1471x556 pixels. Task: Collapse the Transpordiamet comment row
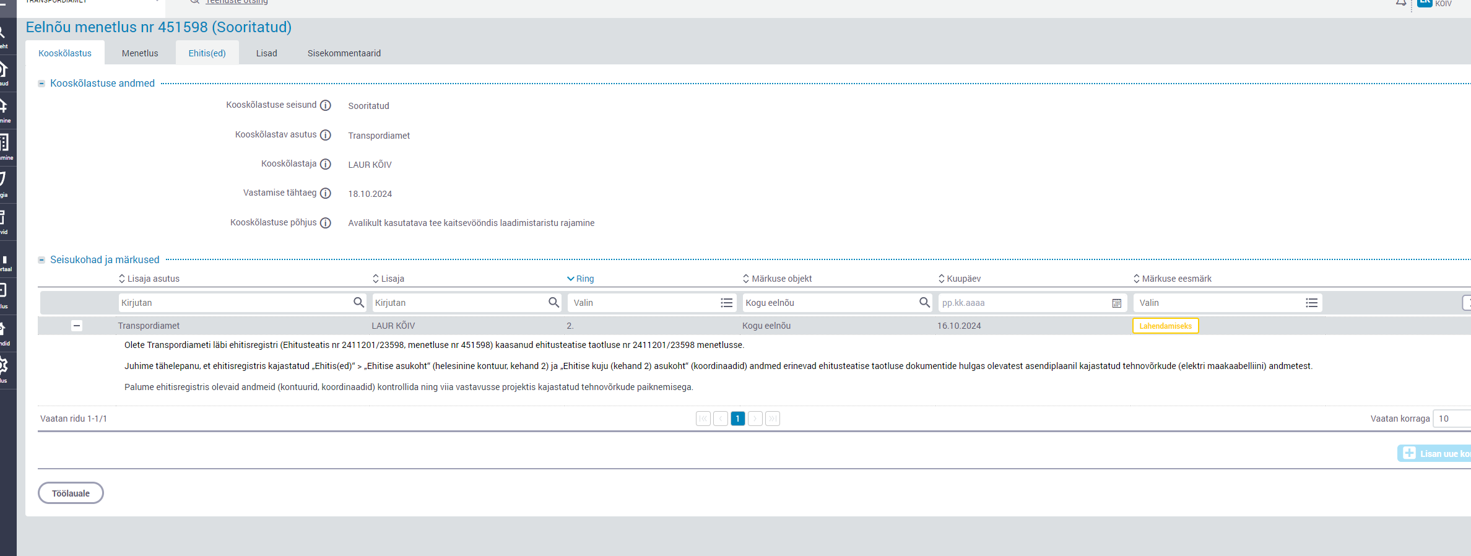click(x=77, y=326)
